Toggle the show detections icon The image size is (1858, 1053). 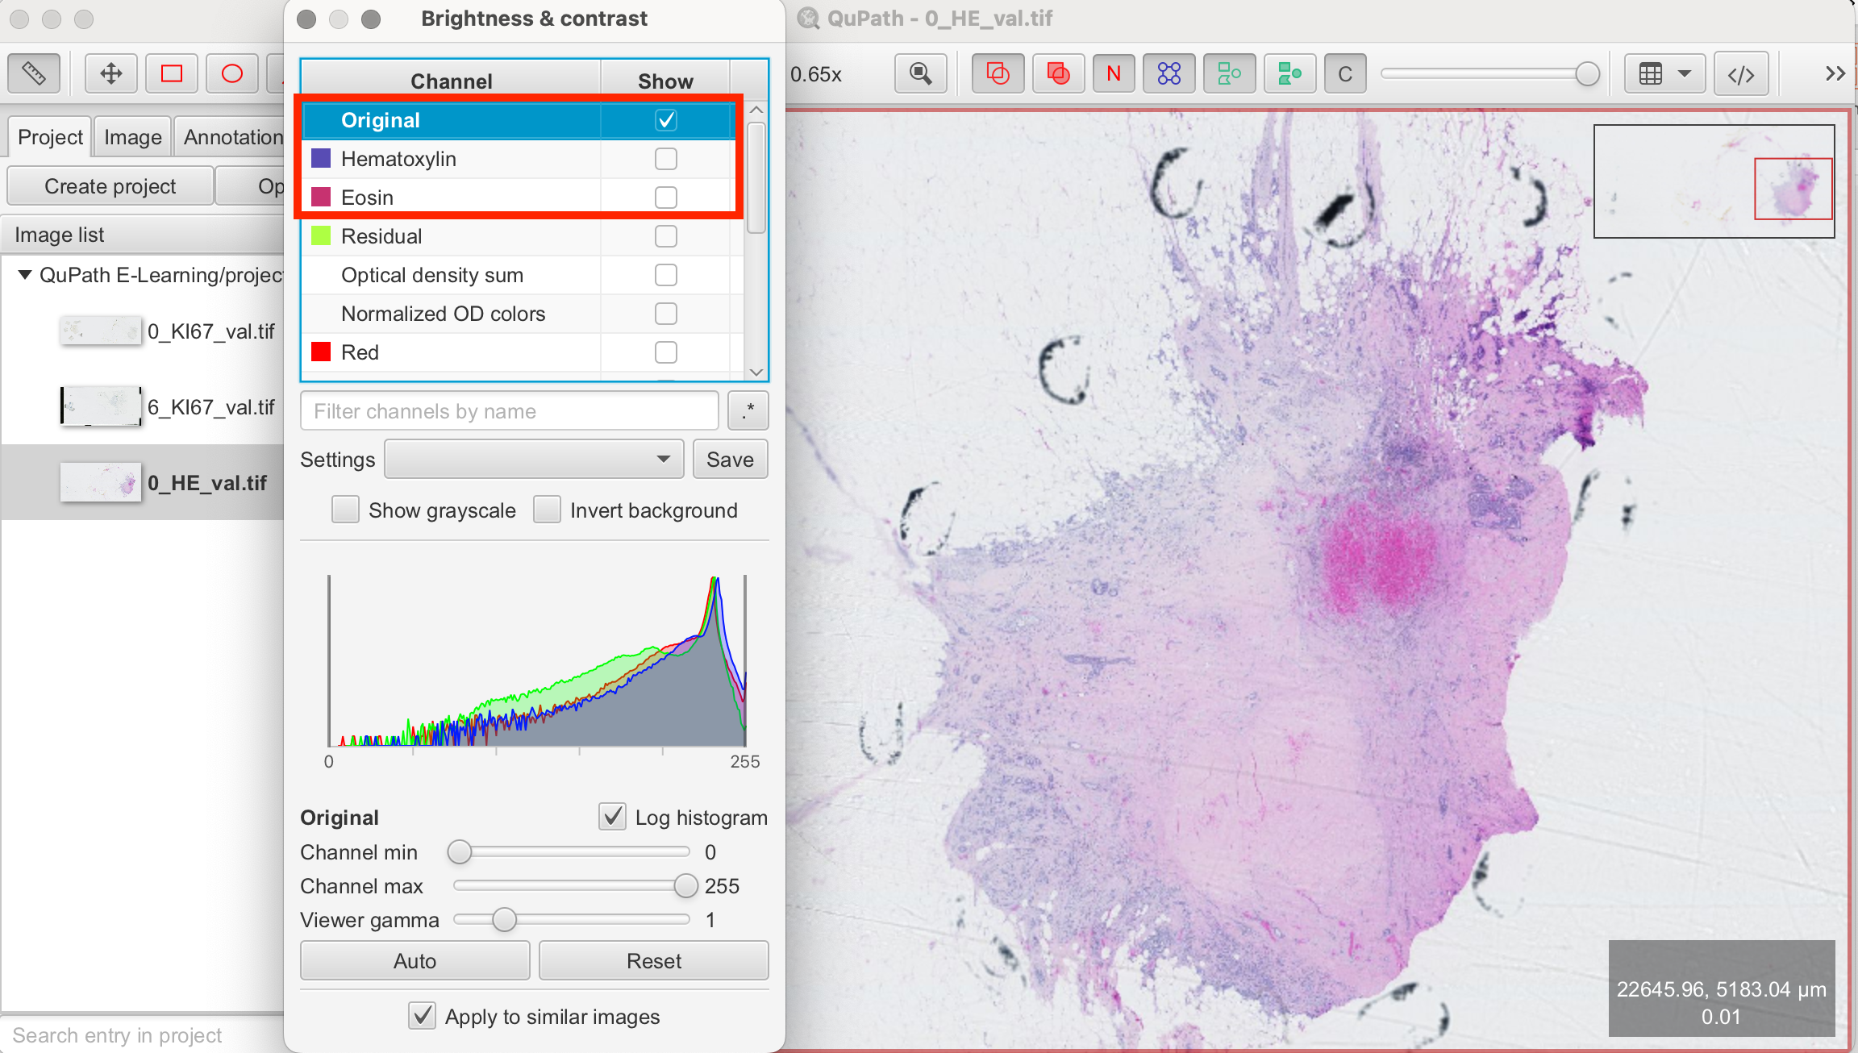pos(1229,74)
